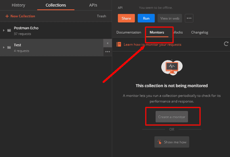The width and height of the screenshot is (230, 157).
Task: Click the Postman Echo folder icon
Action: tap(9, 30)
